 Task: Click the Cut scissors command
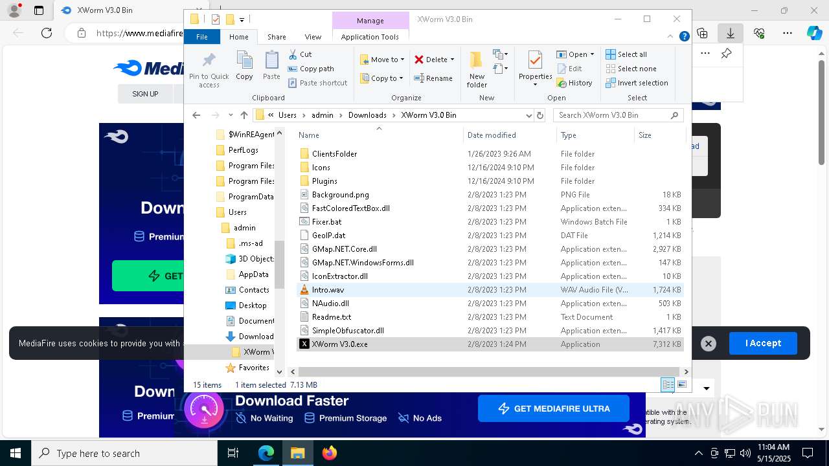[300, 54]
